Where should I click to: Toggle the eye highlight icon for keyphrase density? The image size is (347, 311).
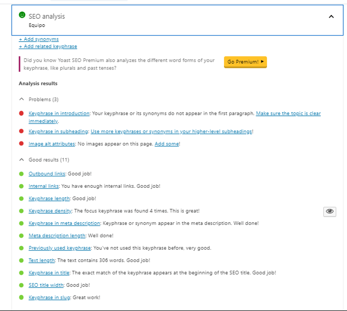330,211
